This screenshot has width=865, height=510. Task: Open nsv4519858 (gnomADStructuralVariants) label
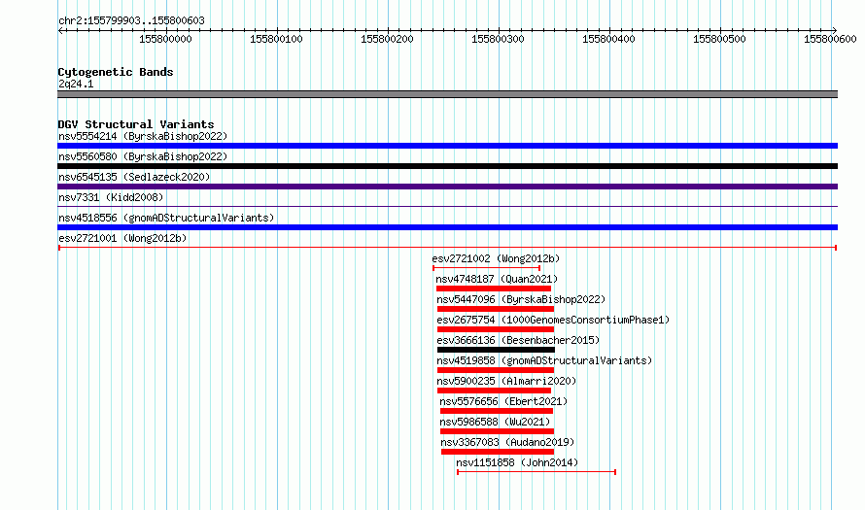pos(544,360)
